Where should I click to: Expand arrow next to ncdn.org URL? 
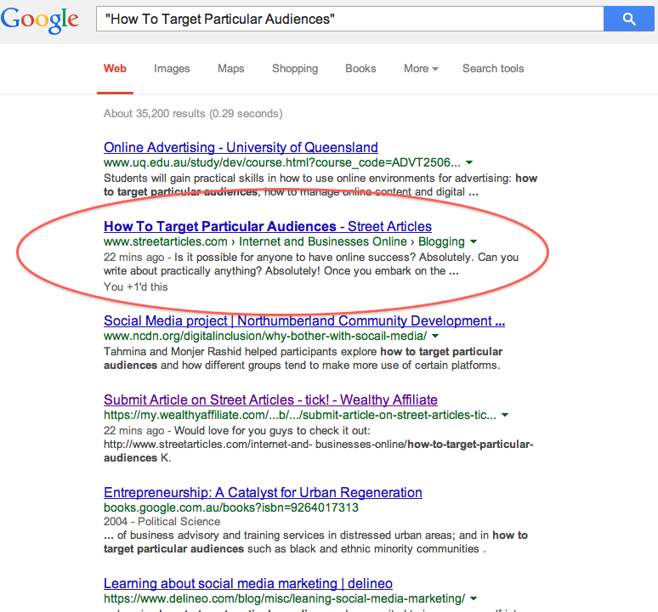435,336
